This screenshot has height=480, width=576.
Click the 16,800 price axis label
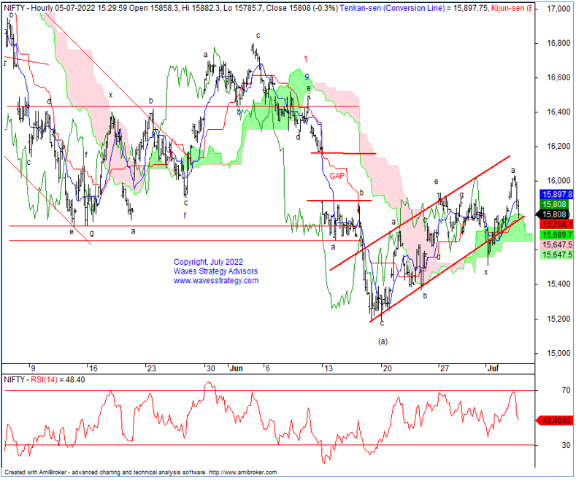pos(558,43)
